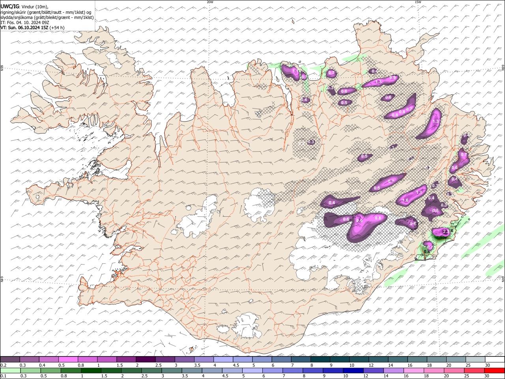Screen dimensions: 505x379
Task: Click the '1.6' precipitation value on the map
Action: tap(405, 201)
